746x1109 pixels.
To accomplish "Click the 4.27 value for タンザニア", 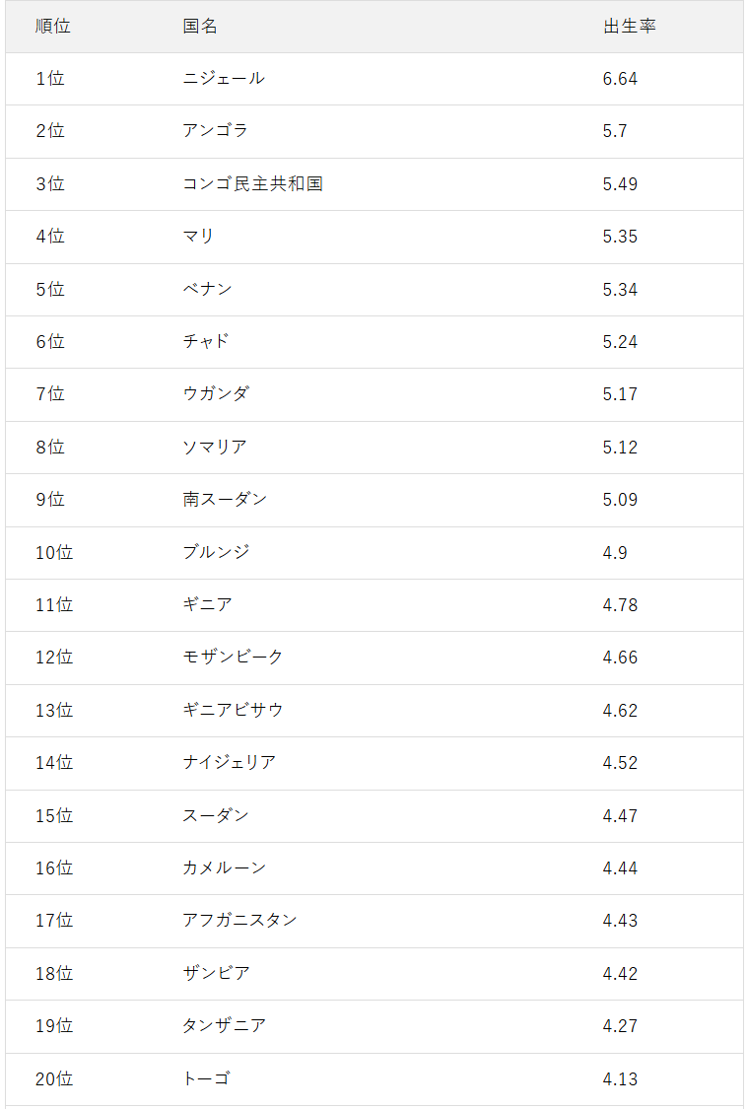I will (x=620, y=1025).
